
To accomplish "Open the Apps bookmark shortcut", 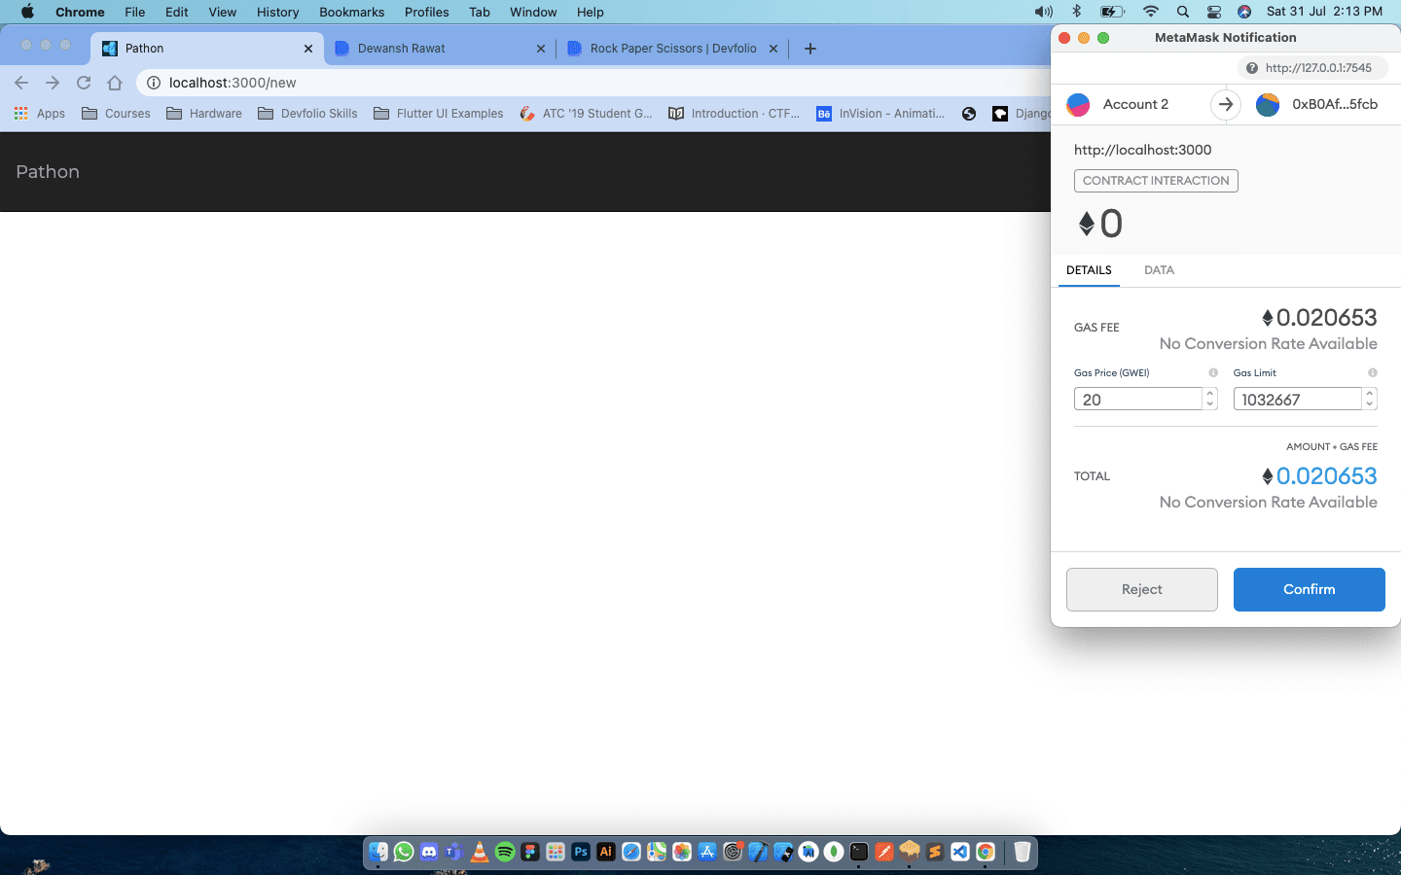I will coord(40,114).
